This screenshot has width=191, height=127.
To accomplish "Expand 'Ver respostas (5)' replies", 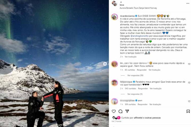I will [x=135, y=94].
